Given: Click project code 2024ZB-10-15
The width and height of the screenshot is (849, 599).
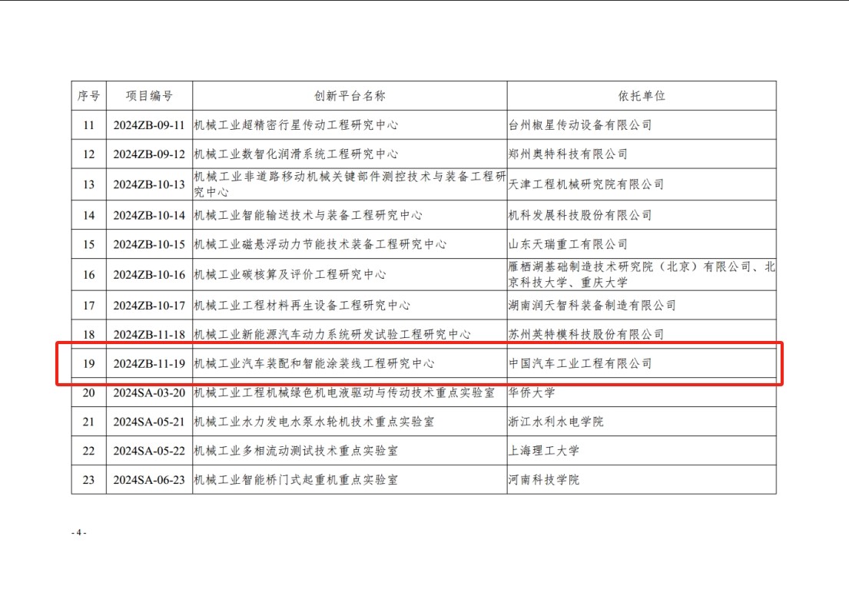Looking at the screenshot, I should (x=150, y=244).
